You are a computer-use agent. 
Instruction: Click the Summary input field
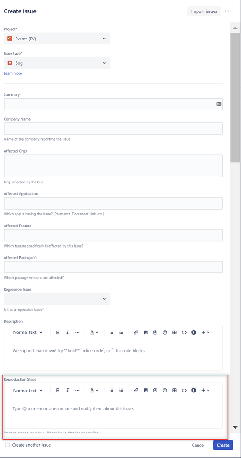click(113, 104)
